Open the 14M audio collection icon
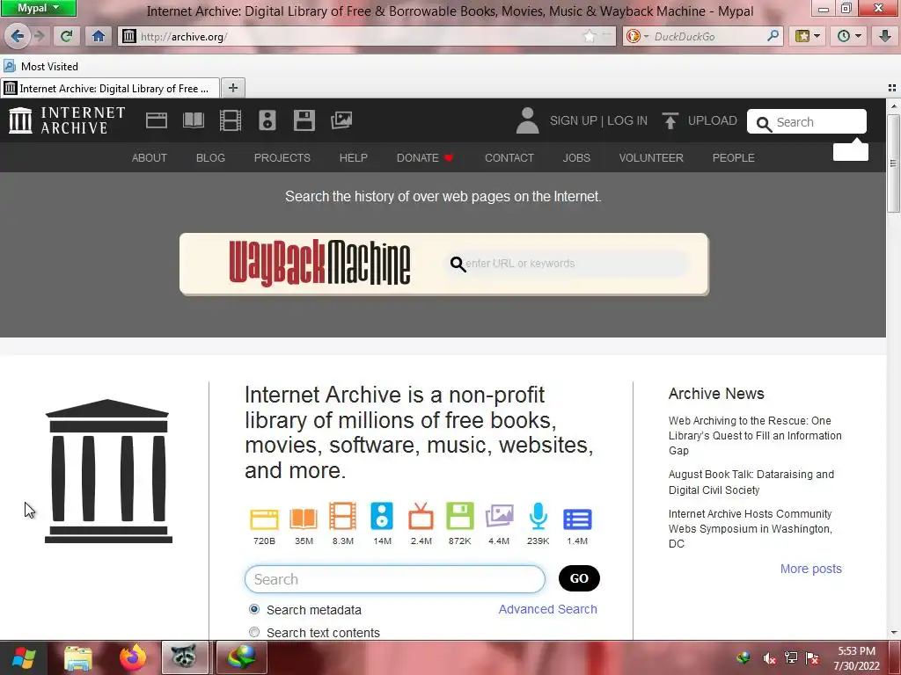901x675 pixels. coord(382,516)
